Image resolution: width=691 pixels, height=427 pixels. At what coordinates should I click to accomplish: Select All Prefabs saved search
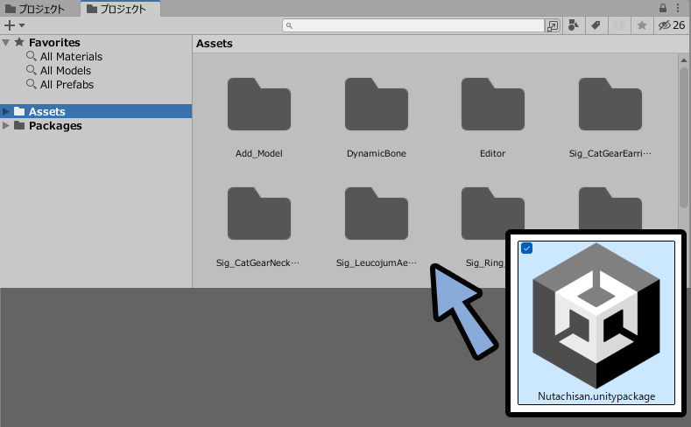(67, 85)
